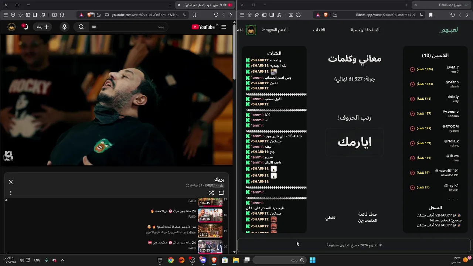This screenshot has width=473, height=266.
Task: Select playlist video 4:38:56 thumbnail
Action: click(210, 215)
